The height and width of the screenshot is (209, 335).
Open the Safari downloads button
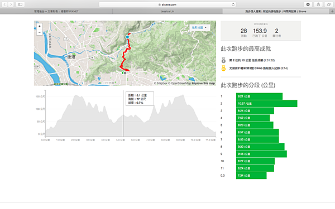308,4
